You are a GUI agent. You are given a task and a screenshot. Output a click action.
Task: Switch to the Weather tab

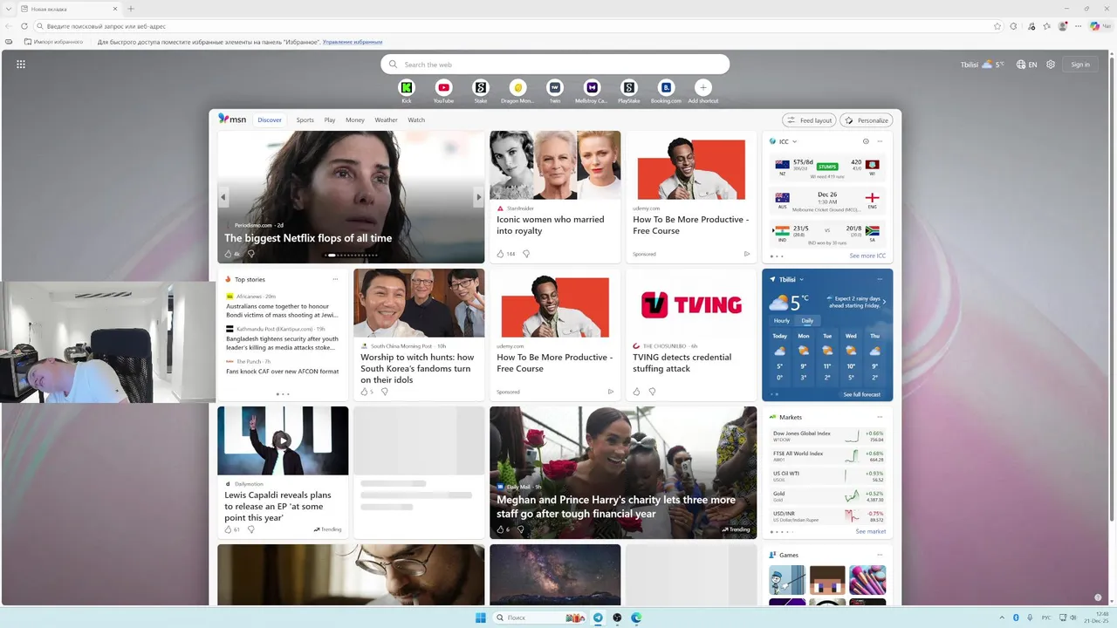click(386, 119)
